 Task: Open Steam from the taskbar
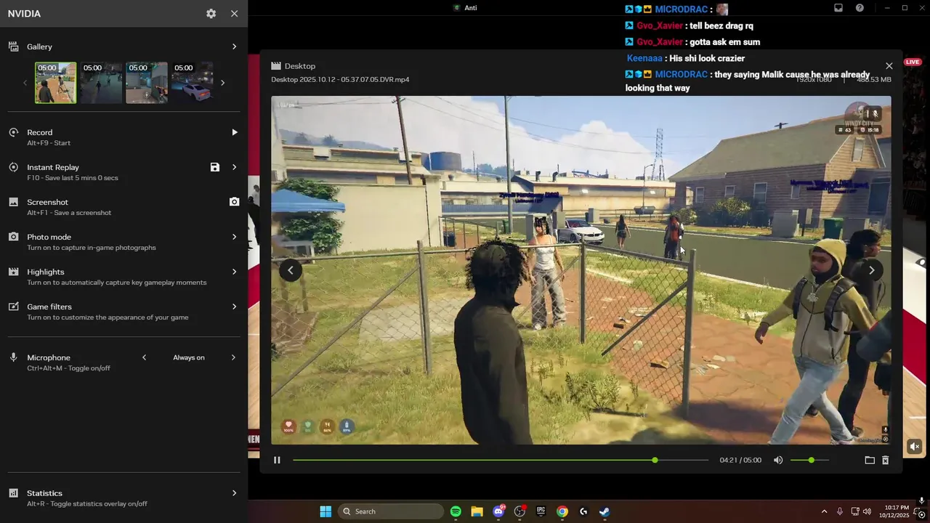(x=604, y=511)
